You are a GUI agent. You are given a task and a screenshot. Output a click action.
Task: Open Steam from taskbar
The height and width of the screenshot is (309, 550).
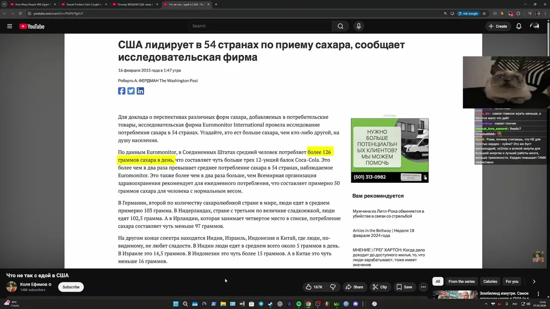click(x=270, y=304)
